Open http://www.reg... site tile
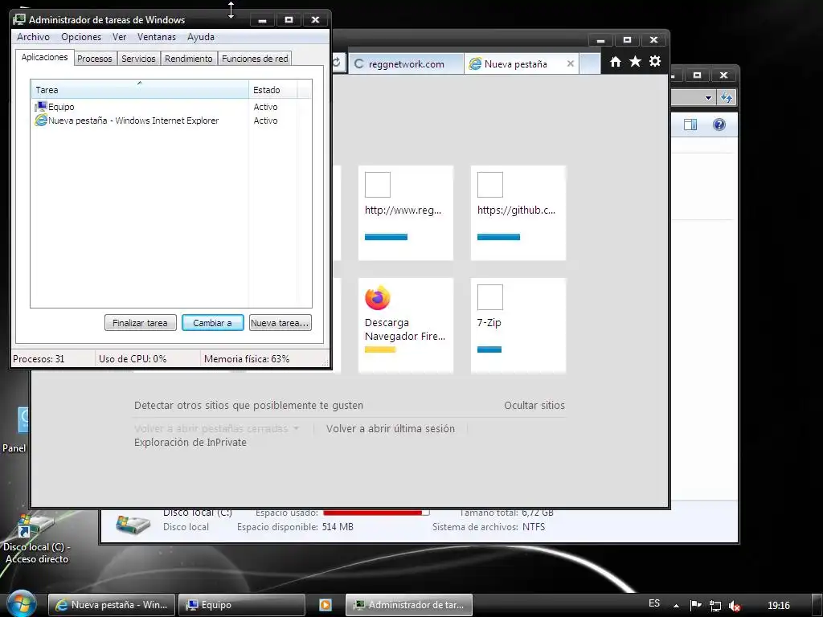 point(406,212)
